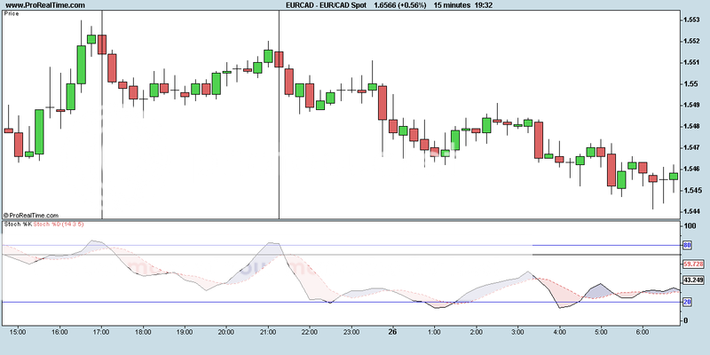Click the 1.545 price axis label
Viewport: 710px width, 355px height.
(x=691, y=190)
